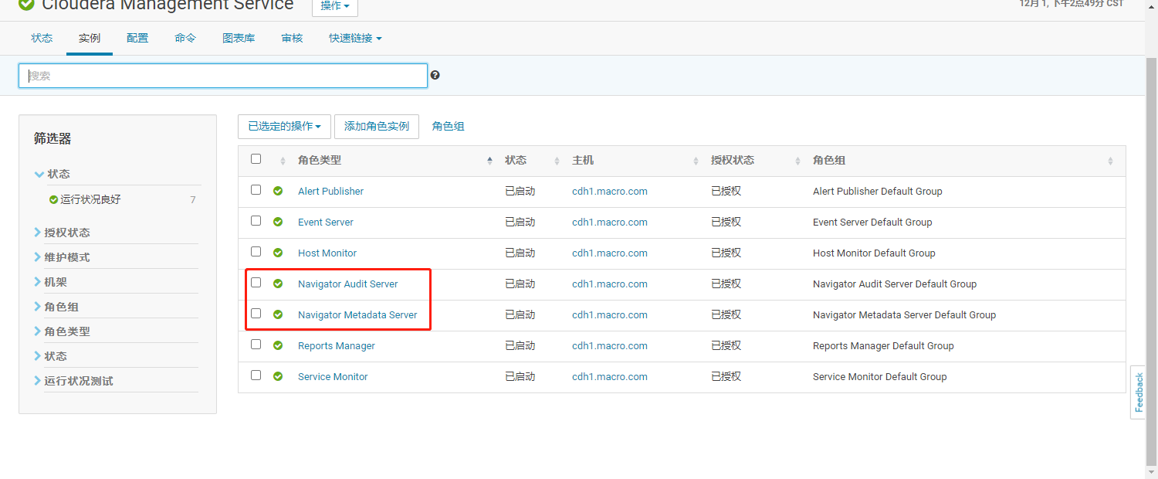Open the Alert Publisher role link
This screenshot has height=479, width=1158.
(x=330, y=191)
